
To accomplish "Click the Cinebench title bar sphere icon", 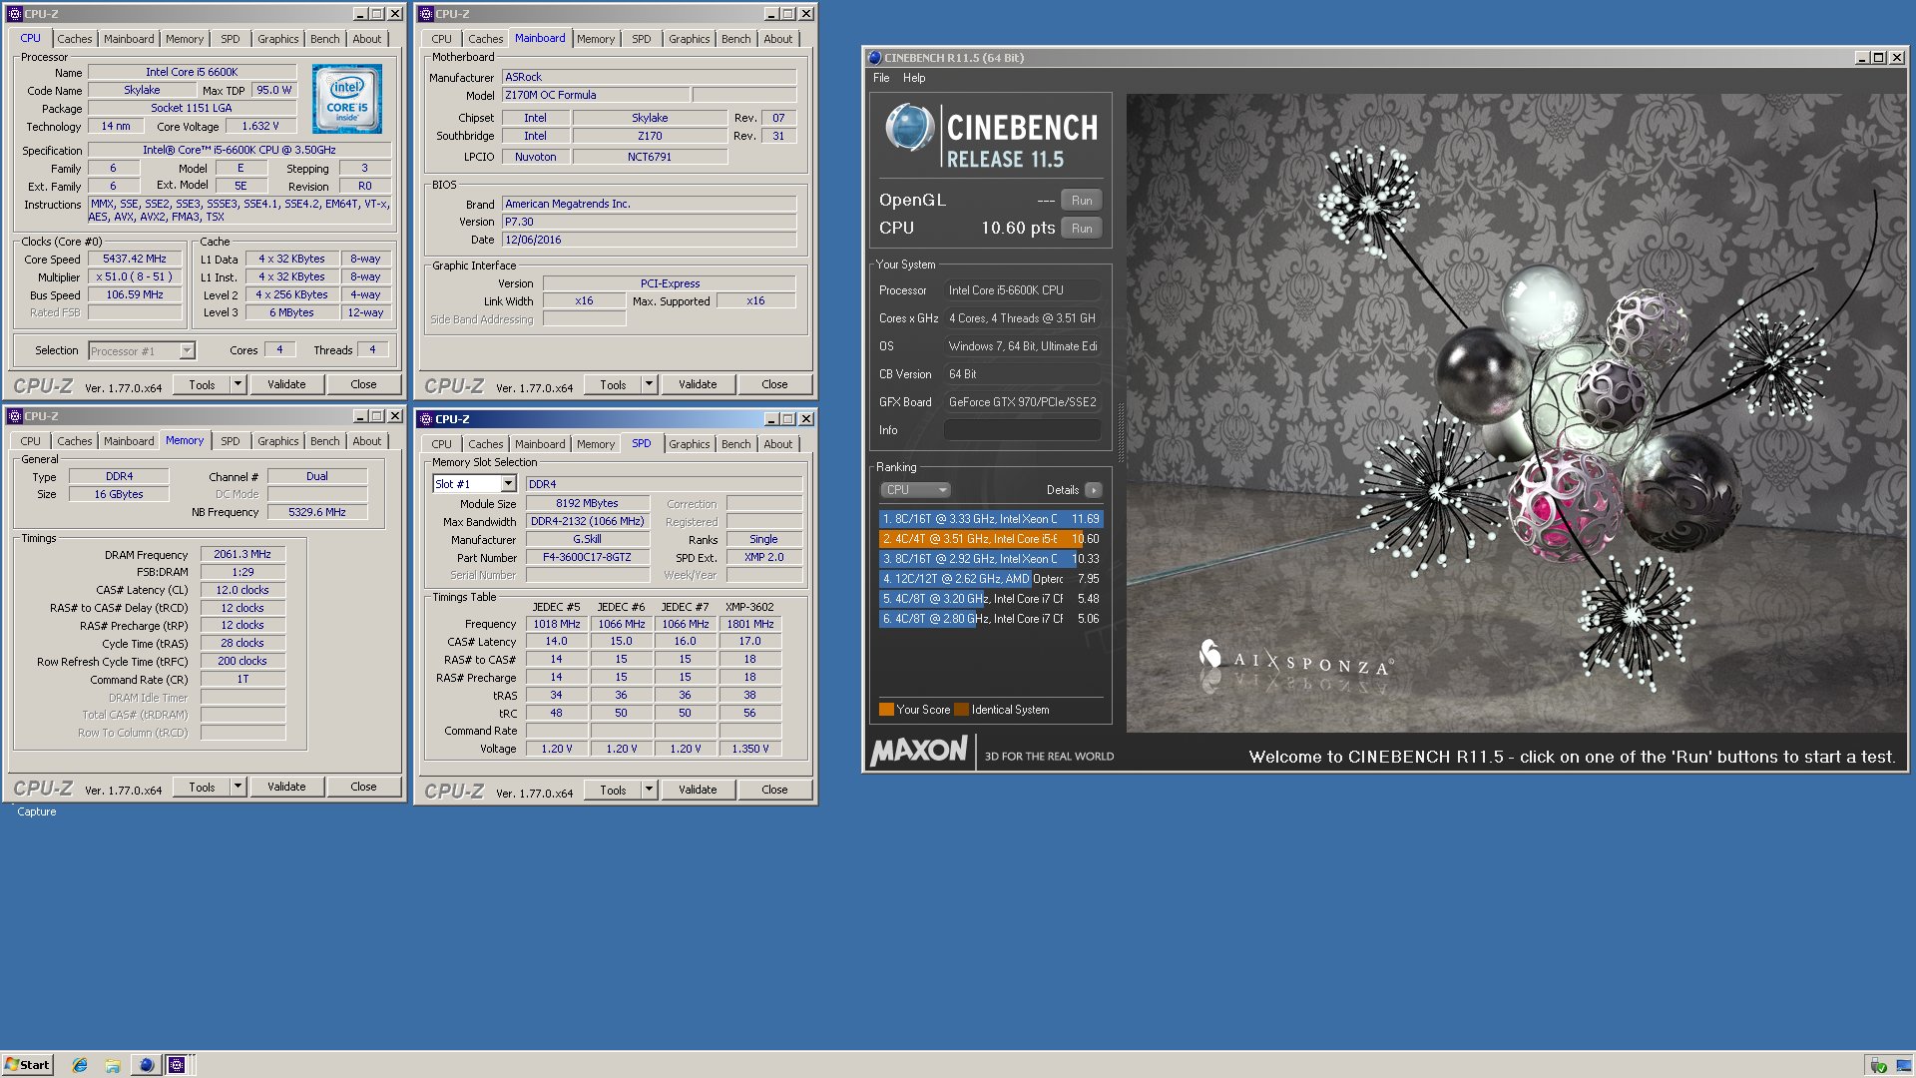I will pos(875,58).
